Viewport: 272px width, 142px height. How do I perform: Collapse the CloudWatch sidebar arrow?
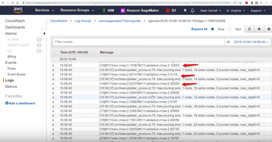(x=44, y=33)
